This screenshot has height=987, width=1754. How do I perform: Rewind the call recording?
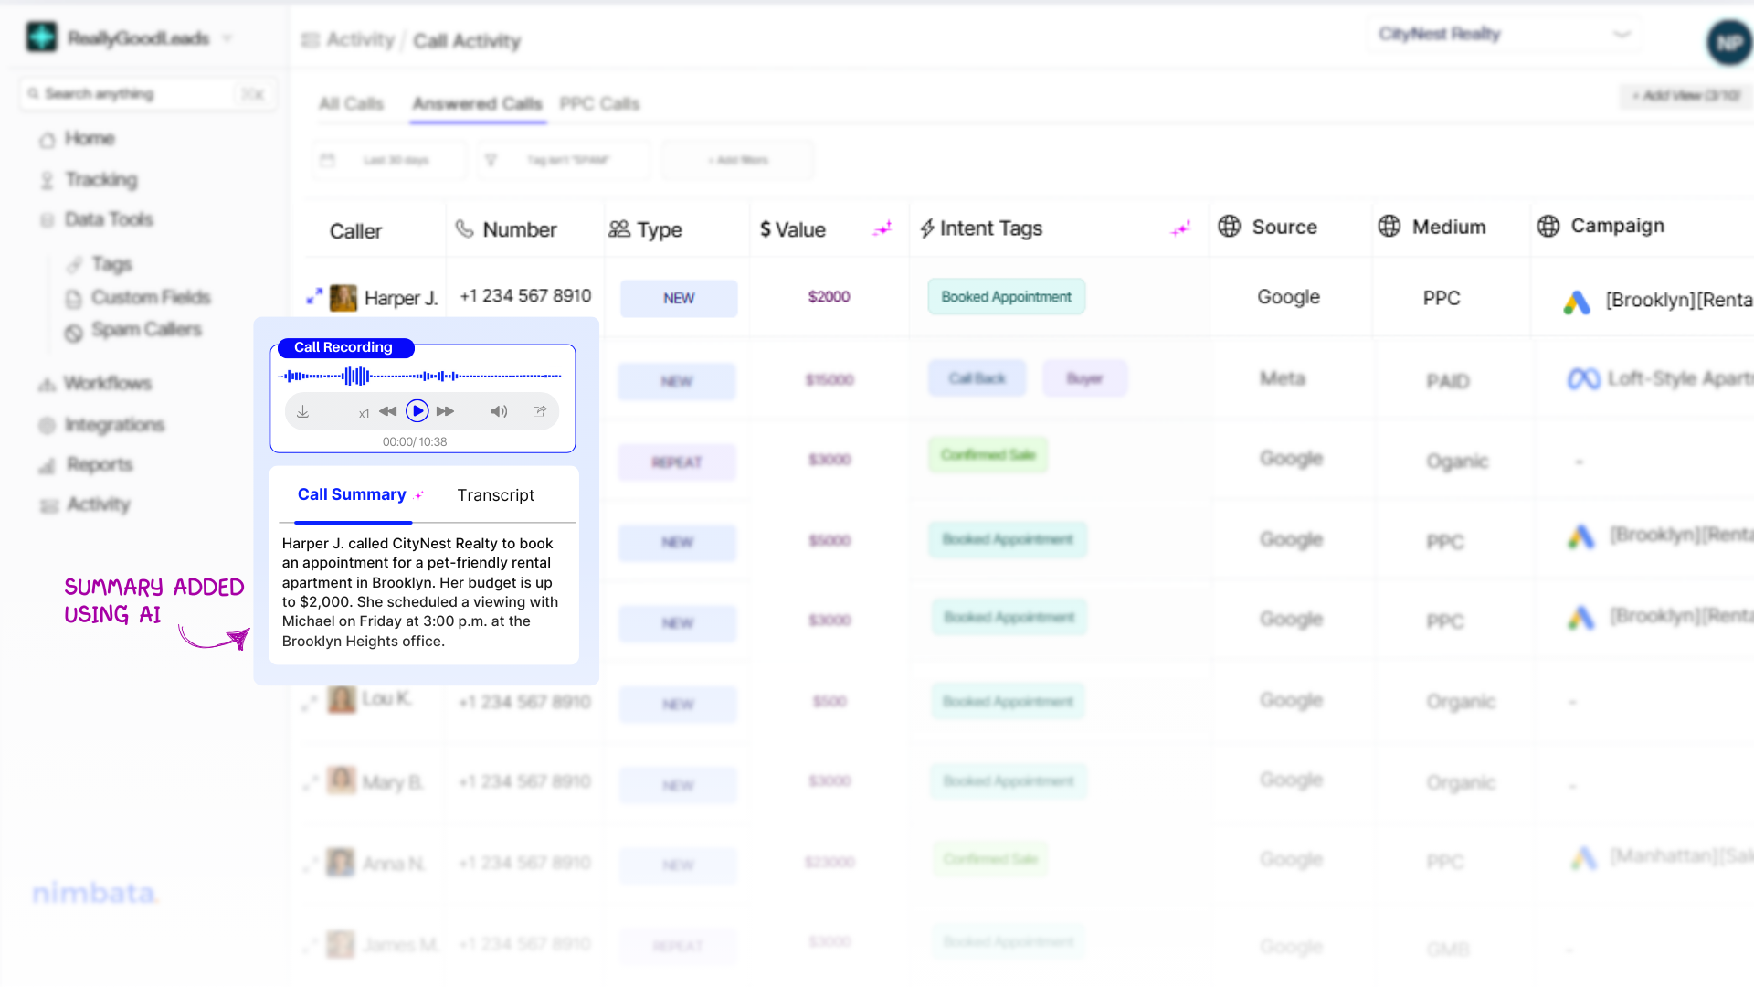tap(387, 411)
